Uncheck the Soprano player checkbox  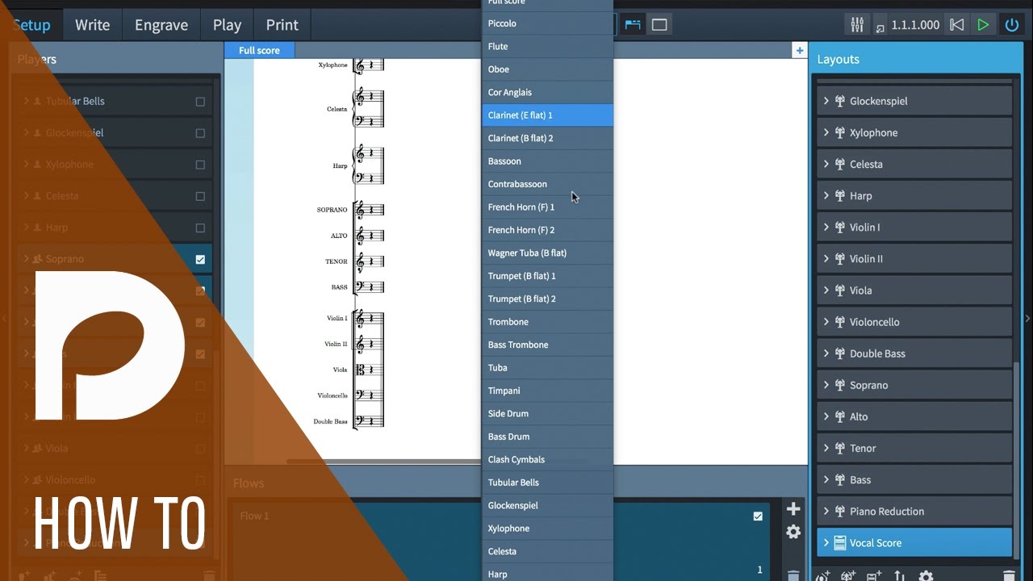200,259
